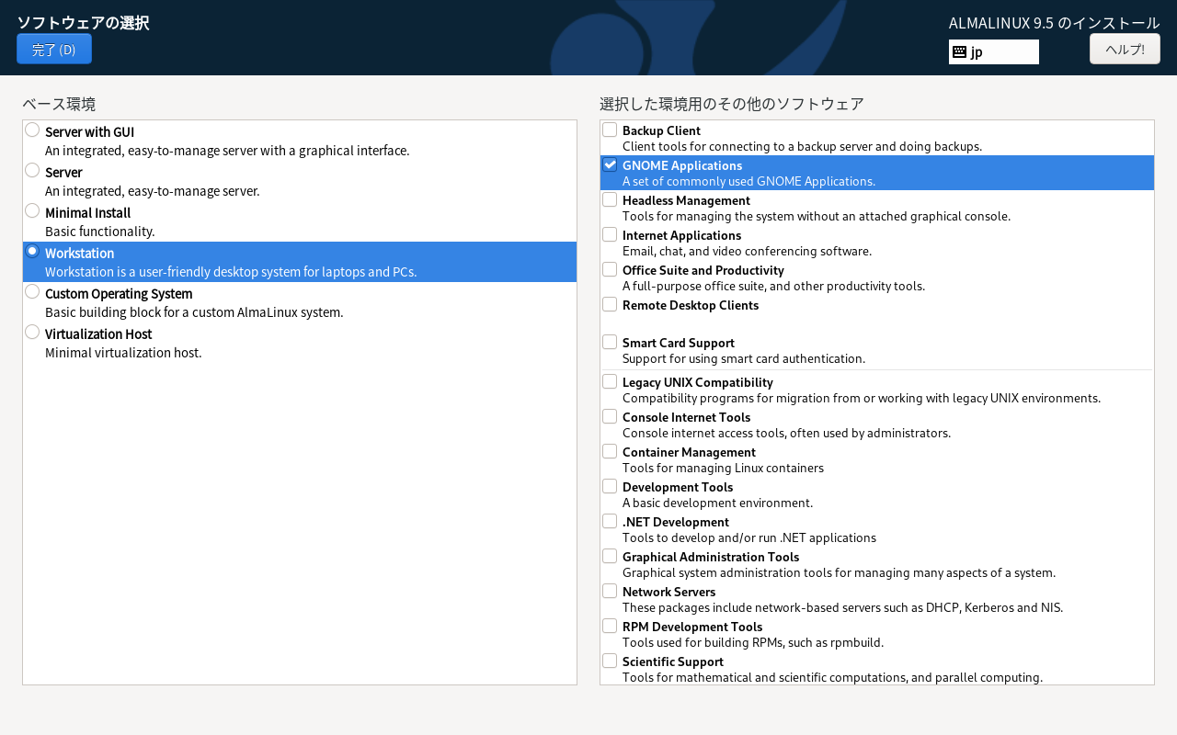Enable Smart Card Support checkbox
Viewport: 1177px width, 735px height.
610,343
